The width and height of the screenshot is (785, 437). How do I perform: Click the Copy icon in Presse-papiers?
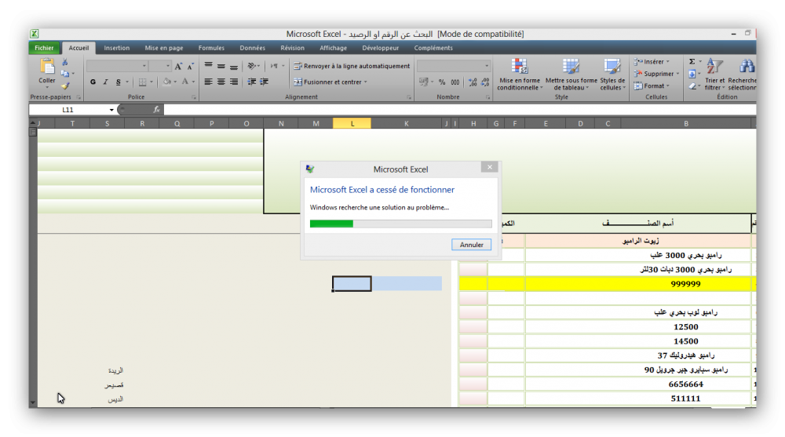65,74
